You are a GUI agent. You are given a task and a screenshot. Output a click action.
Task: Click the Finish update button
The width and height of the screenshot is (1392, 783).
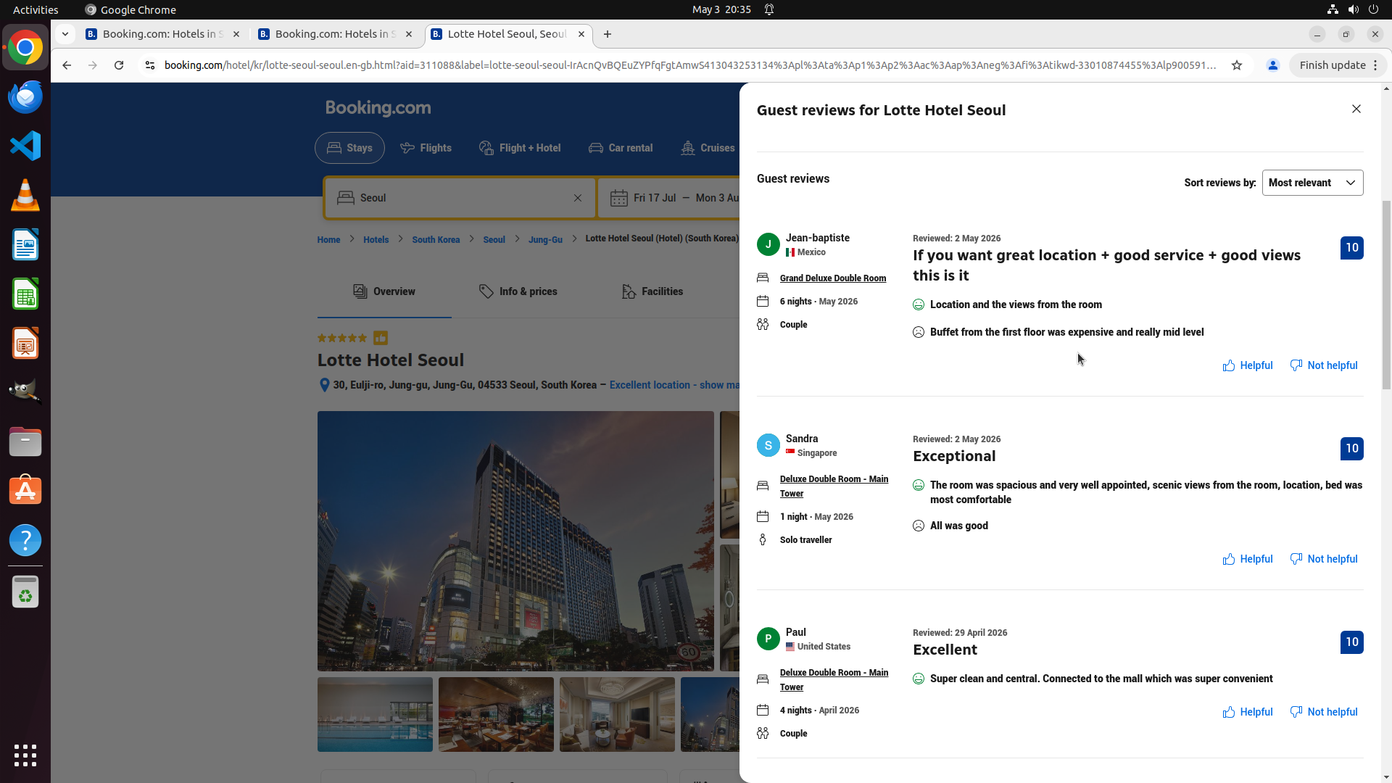(x=1338, y=65)
